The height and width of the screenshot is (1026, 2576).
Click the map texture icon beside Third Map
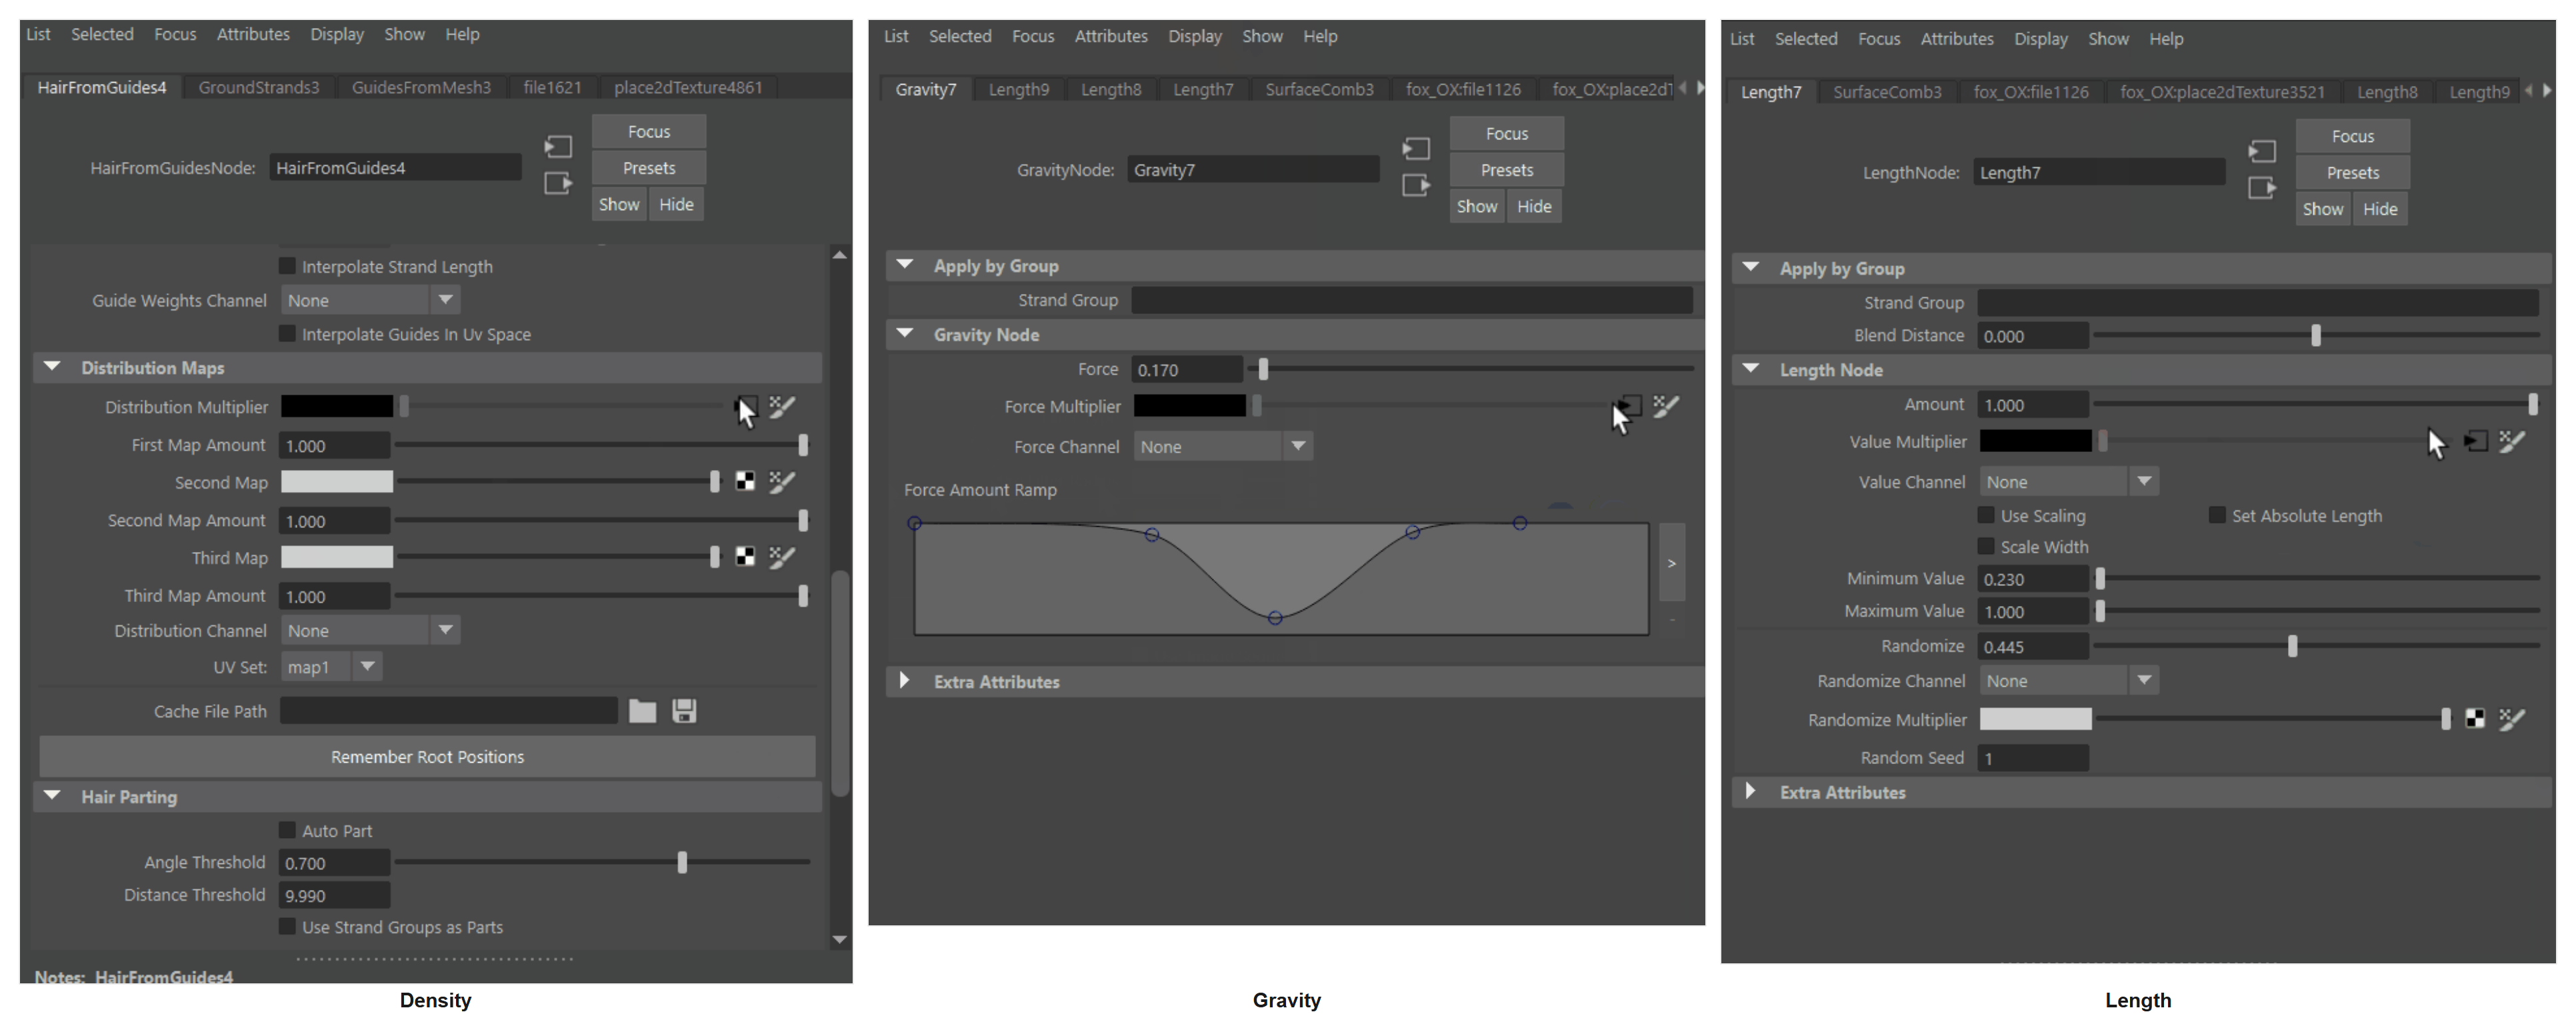point(745,557)
